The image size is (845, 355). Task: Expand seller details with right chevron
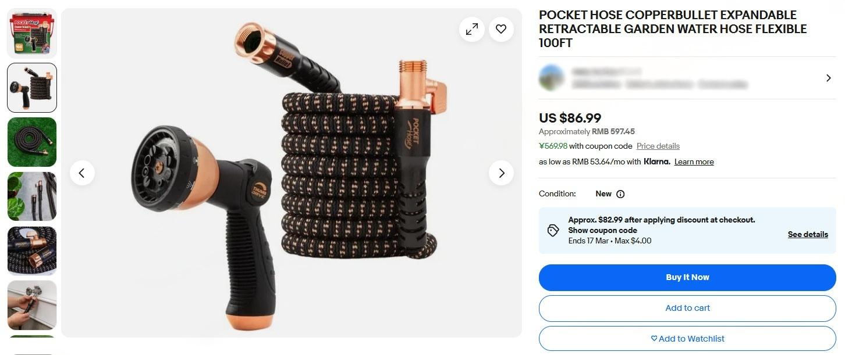click(829, 78)
